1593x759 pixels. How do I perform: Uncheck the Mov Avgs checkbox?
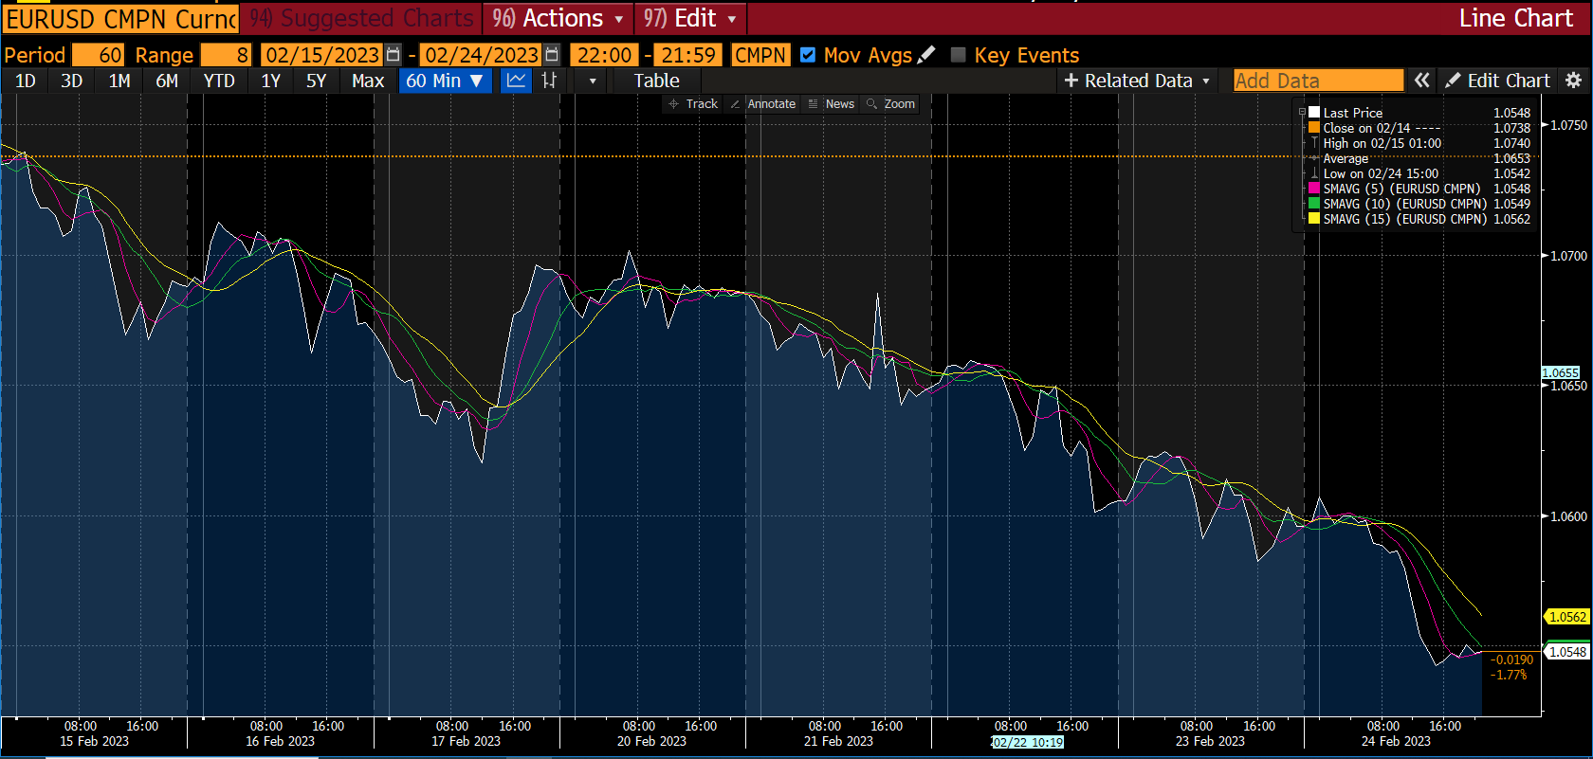pos(808,55)
